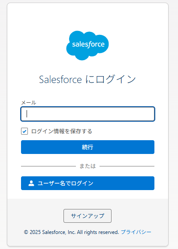This screenshot has width=178, height=249.
Task: Select the ユーザー名でログイン button
Action: click(87, 183)
